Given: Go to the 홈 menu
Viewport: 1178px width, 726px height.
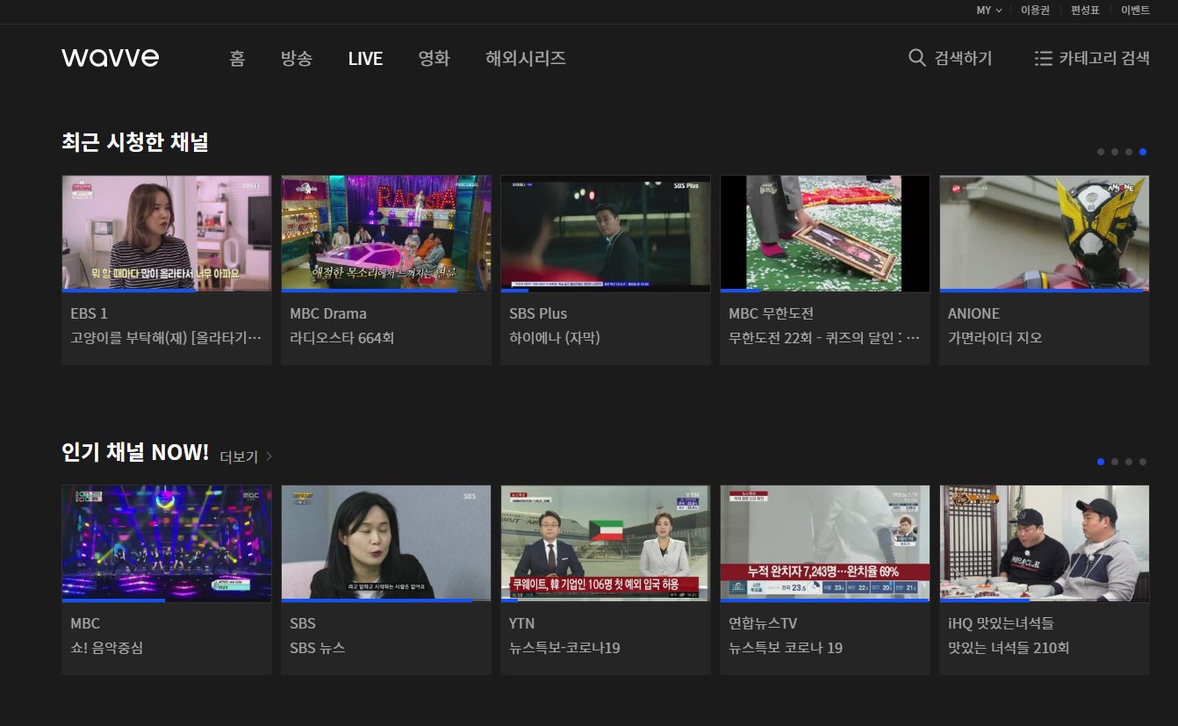Looking at the screenshot, I should (x=237, y=58).
